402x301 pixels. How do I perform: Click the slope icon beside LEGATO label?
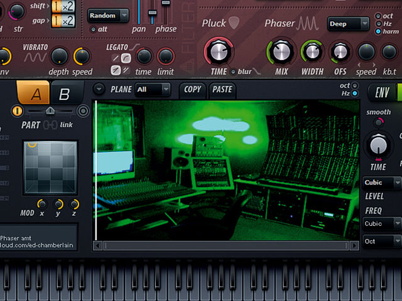point(134,47)
